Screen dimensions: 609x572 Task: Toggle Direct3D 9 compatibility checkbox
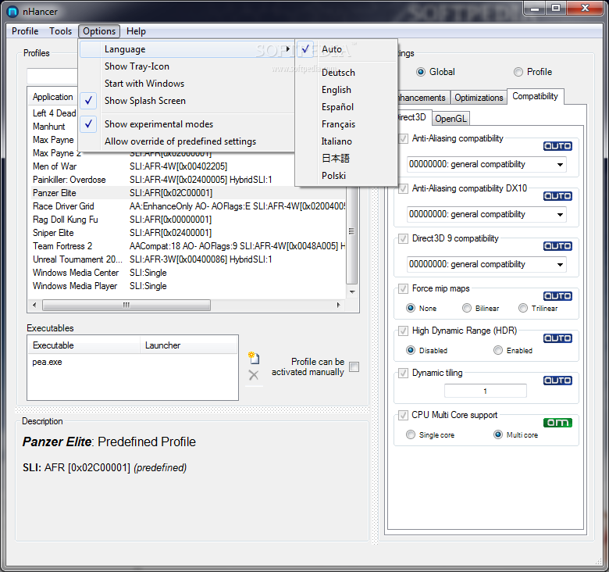(x=403, y=238)
